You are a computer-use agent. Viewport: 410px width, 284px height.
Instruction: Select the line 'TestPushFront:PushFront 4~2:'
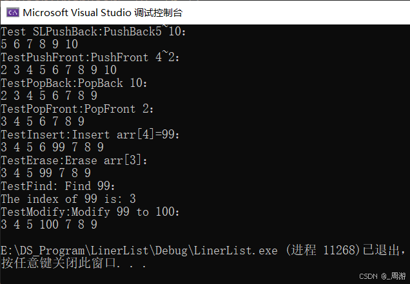90,57
